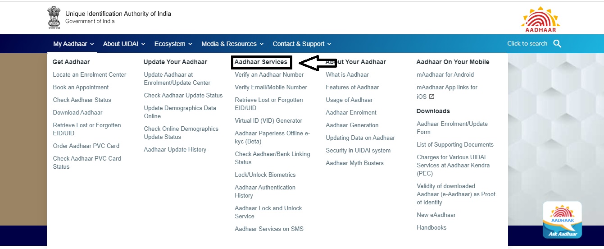
Task: Click the Government of India emblem logo
Action: (x=54, y=18)
